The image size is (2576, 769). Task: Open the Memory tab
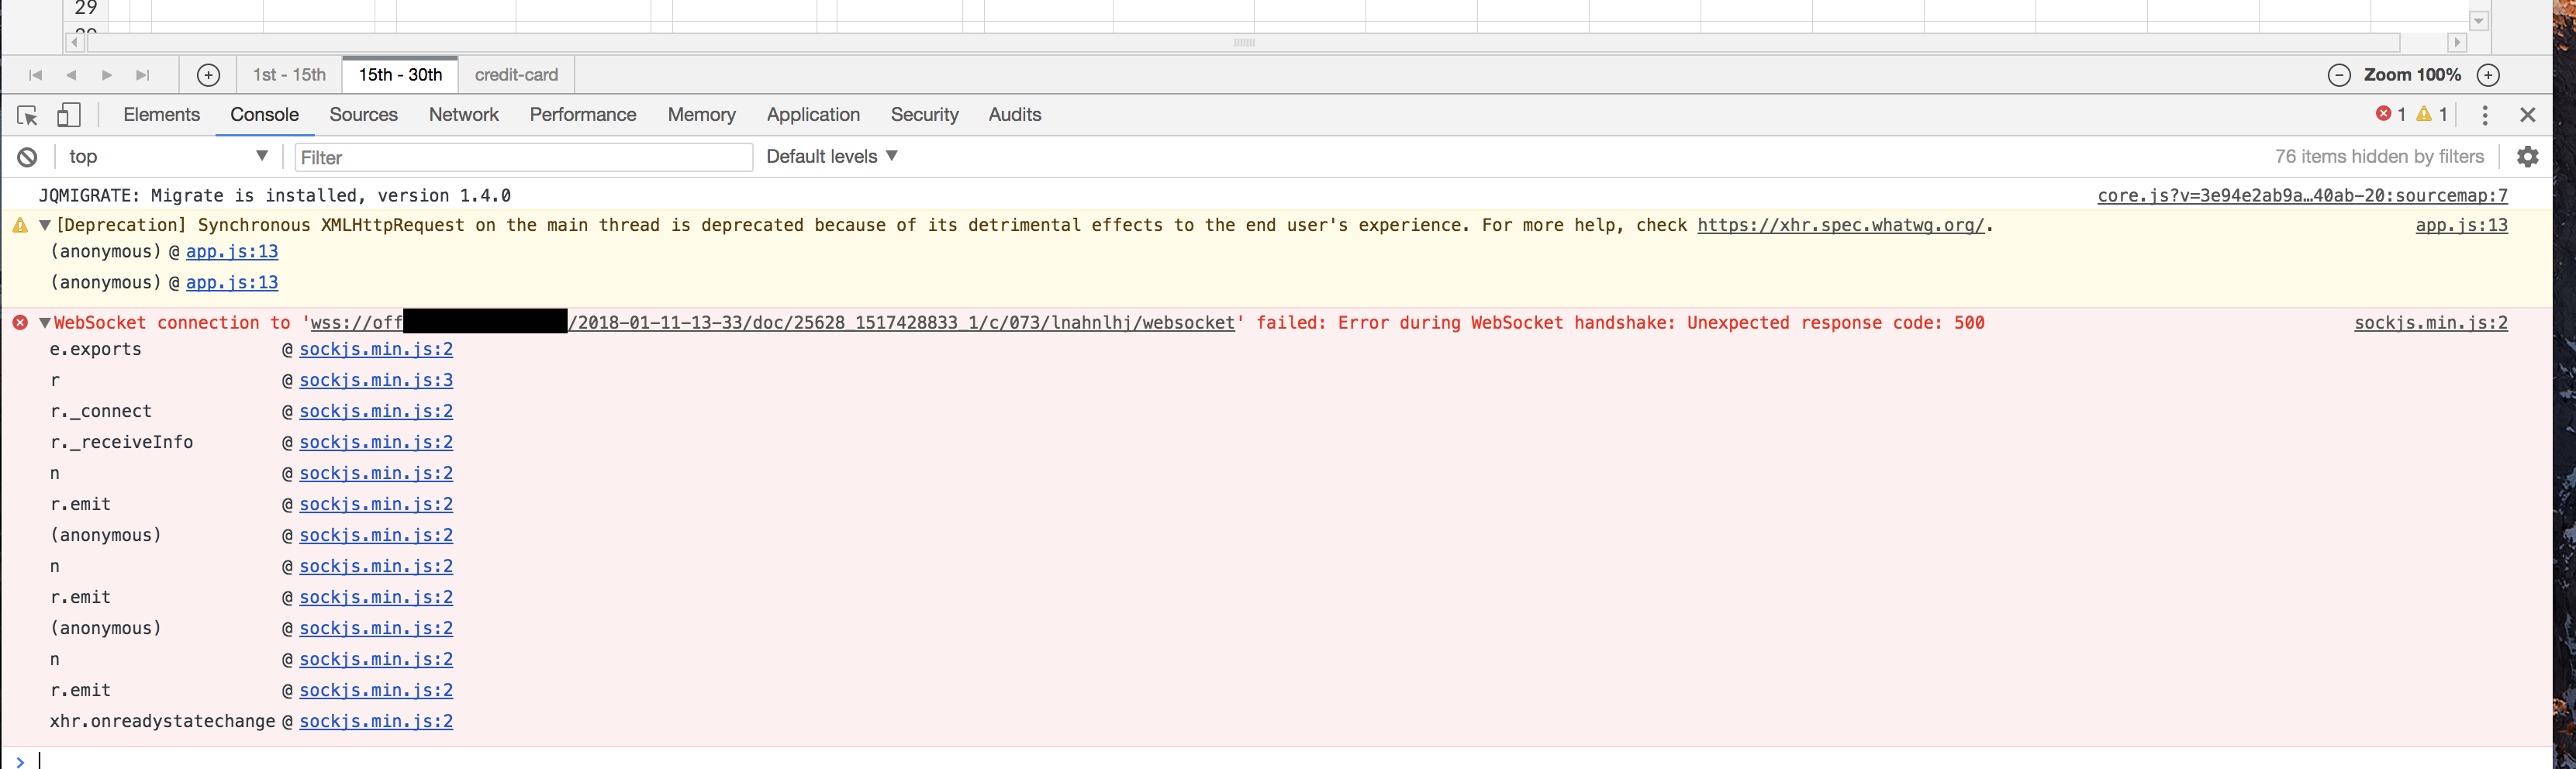[702, 115]
